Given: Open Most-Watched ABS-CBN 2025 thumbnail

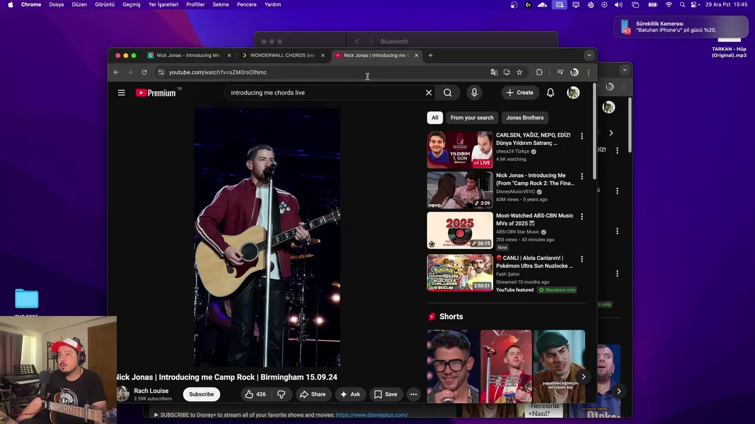Looking at the screenshot, I should (459, 230).
